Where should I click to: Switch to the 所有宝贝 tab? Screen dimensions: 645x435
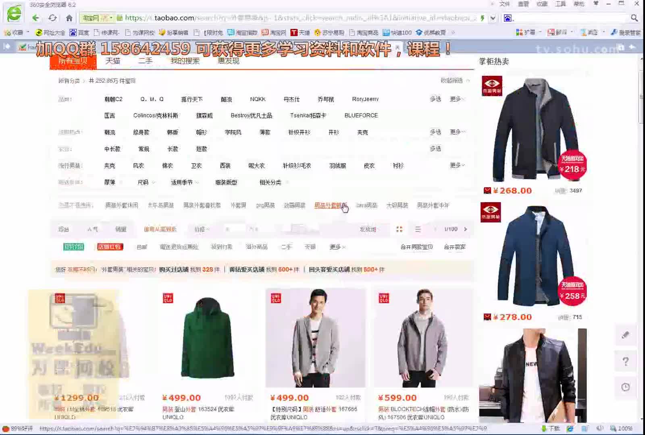pyautogui.click(x=73, y=61)
